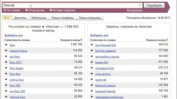Add 'джиу джитсу' via its plus icon

(x=92, y=74)
